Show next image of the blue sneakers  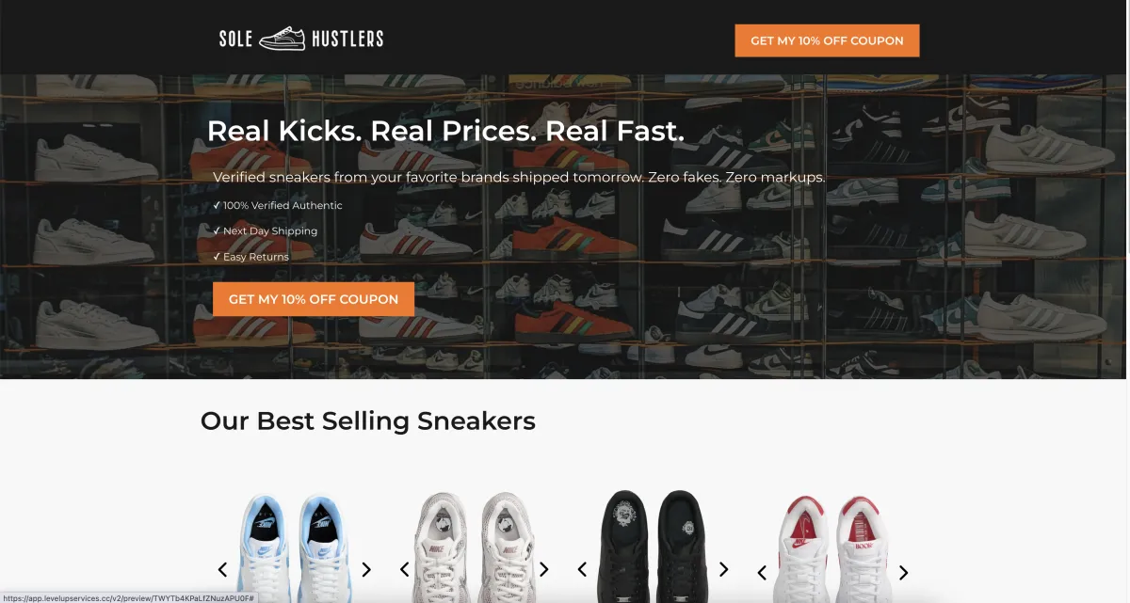366,569
